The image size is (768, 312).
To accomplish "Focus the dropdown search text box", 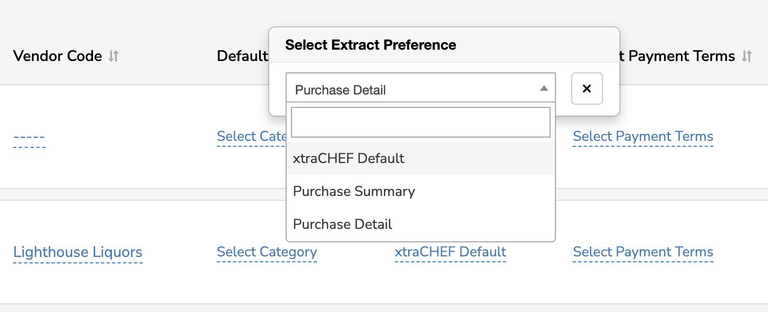I will pos(420,122).
